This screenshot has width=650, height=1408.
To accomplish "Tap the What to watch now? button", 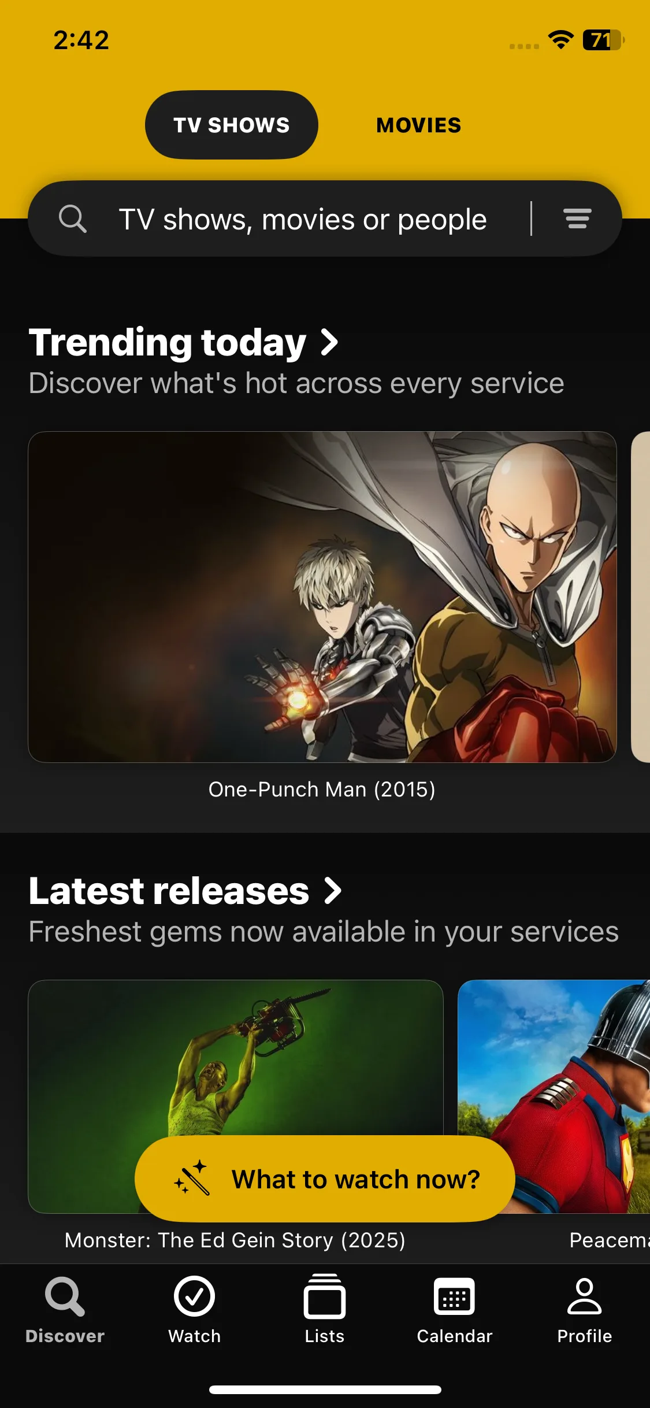I will (325, 1179).
